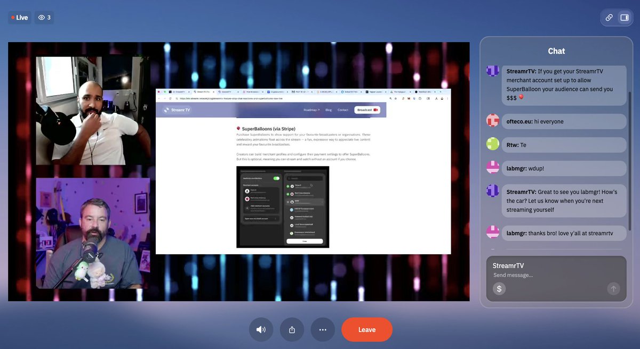Select the Rtw 'Te' message
The width and height of the screenshot is (640, 349).
click(x=564, y=145)
